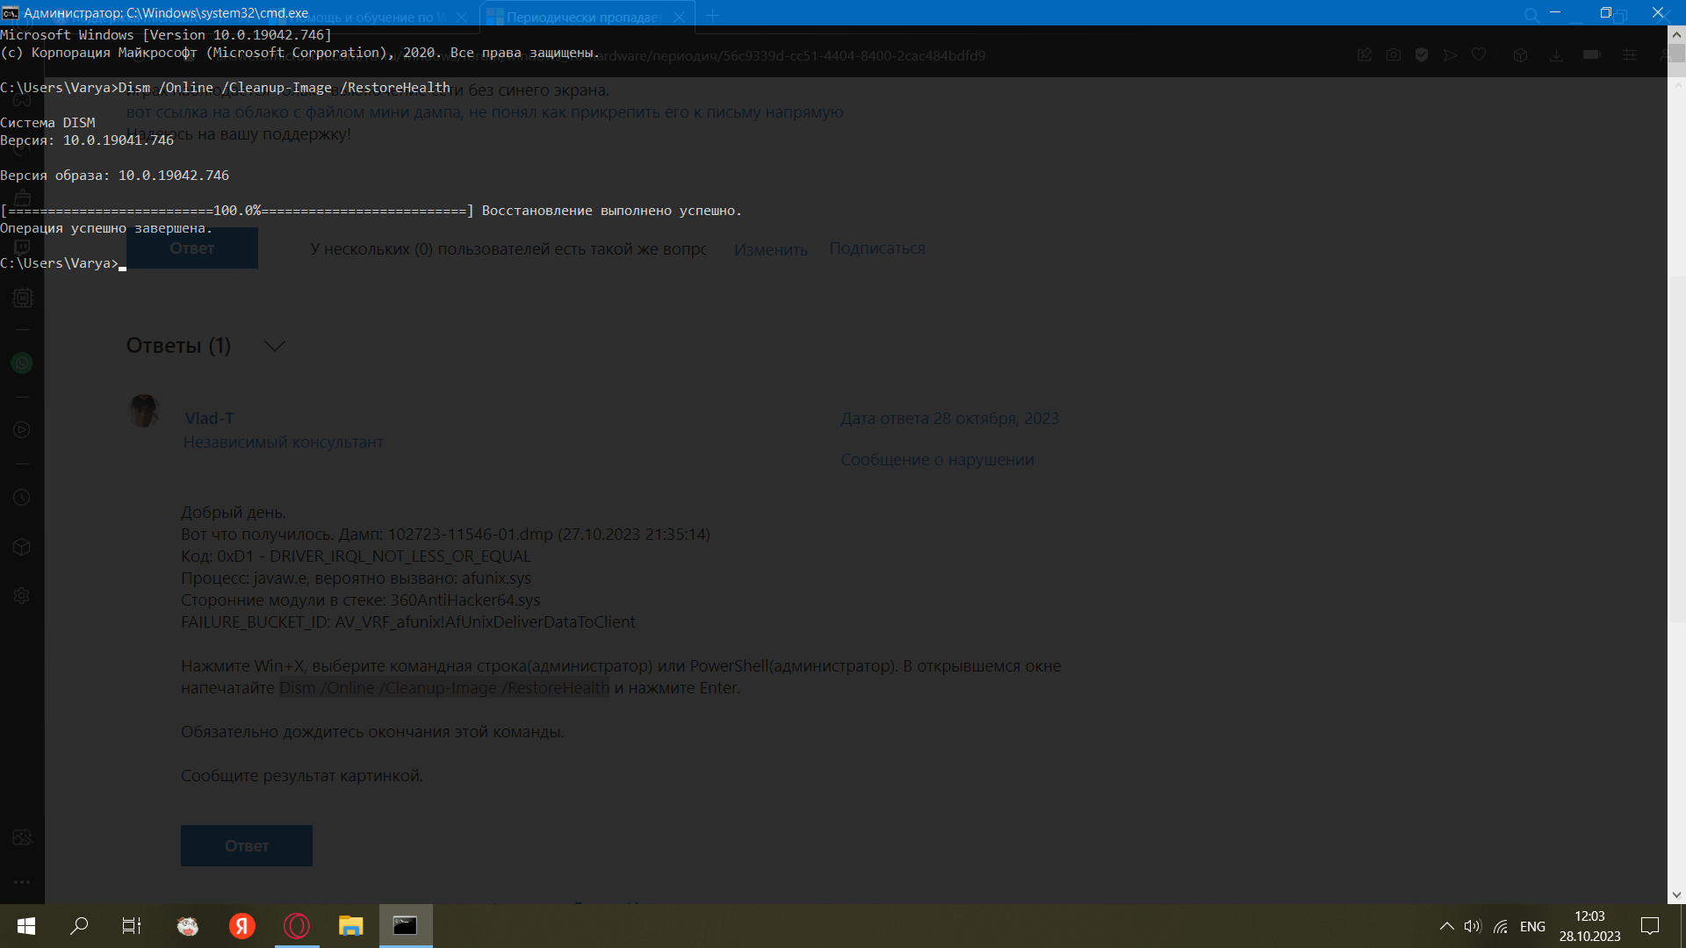
Task: Click Сообщение о нарушении link
Action: [x=935, y=460]
